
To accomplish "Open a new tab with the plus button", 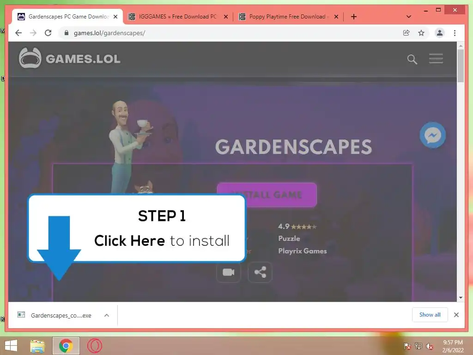I will pyautogui.click(x=354, y=17).
